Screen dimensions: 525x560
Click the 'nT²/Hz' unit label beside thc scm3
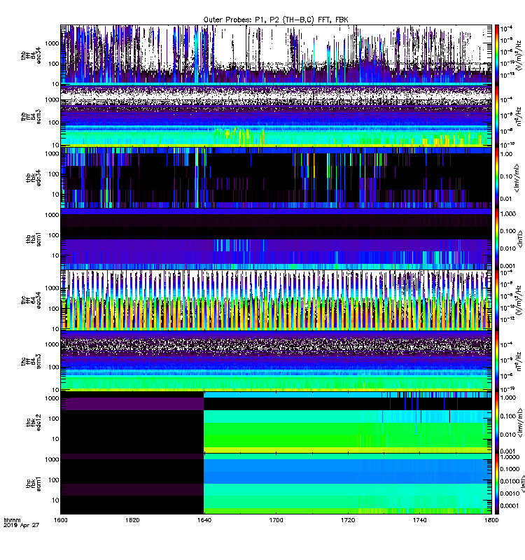pos(519,361)
